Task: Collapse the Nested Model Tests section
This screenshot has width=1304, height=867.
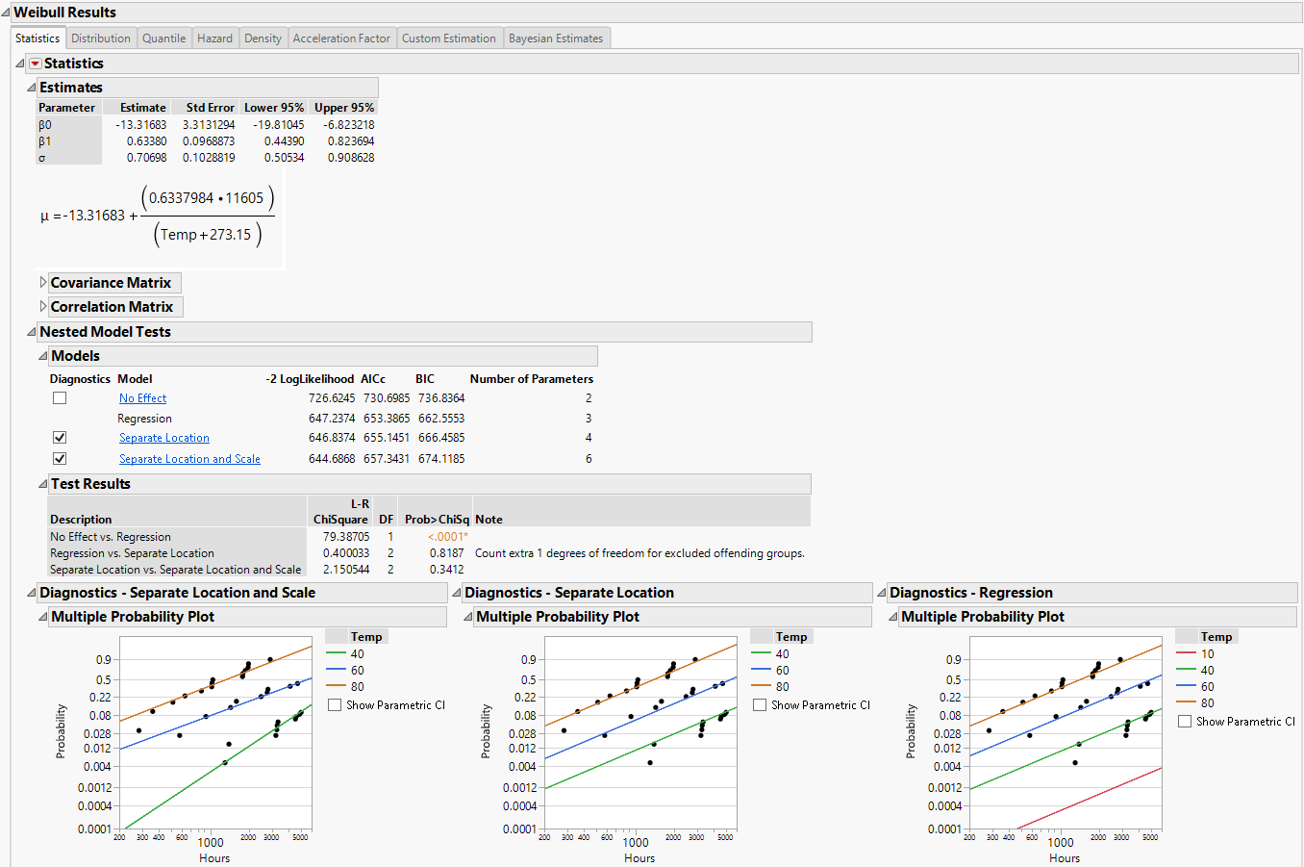Action: coord(32,332)
